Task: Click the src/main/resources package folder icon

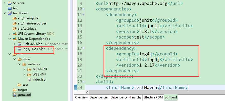Action: pyautogui.click(x=15, y=23)
